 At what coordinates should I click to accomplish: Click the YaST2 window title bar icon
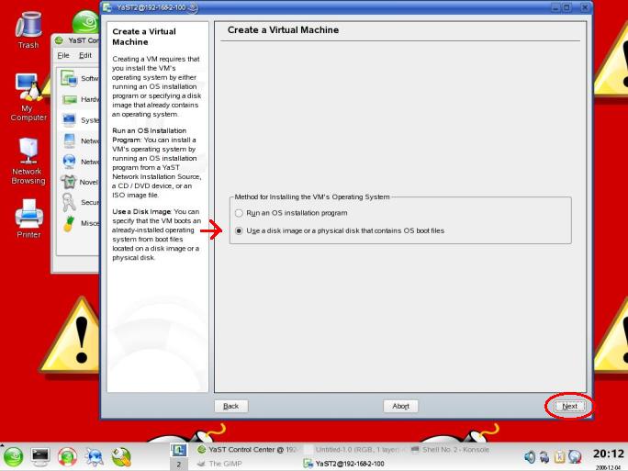point(107,7)
